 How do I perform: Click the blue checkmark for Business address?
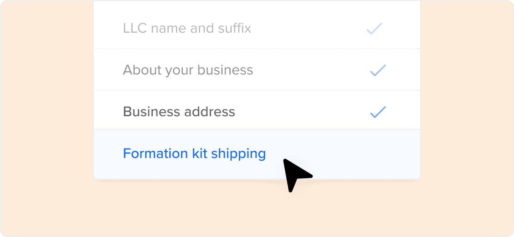point(378,112)
